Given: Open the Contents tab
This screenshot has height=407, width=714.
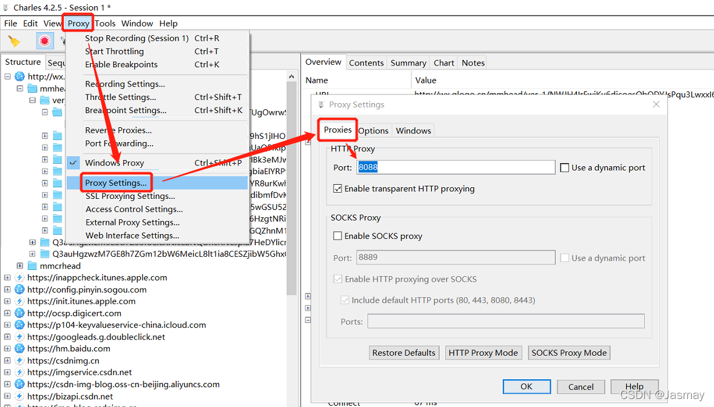Looking at the screenshot, I should pyautogui.click(x=366, y=63).
